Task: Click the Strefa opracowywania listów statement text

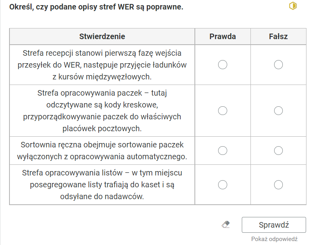Action: click(x=102, y=185)
